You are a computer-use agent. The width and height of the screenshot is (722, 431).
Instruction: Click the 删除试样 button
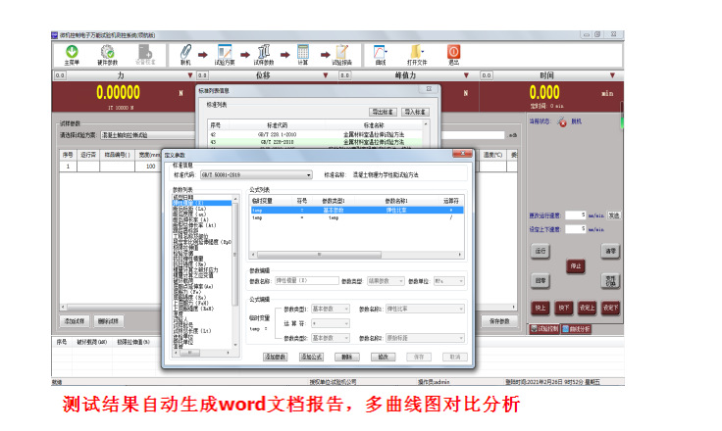click(x=109, y=321)
